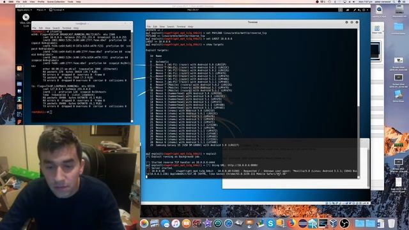Click the webcam video preview
Image resolution: width=409 pixels, height=230 pixels.
(x=70, y=178)
